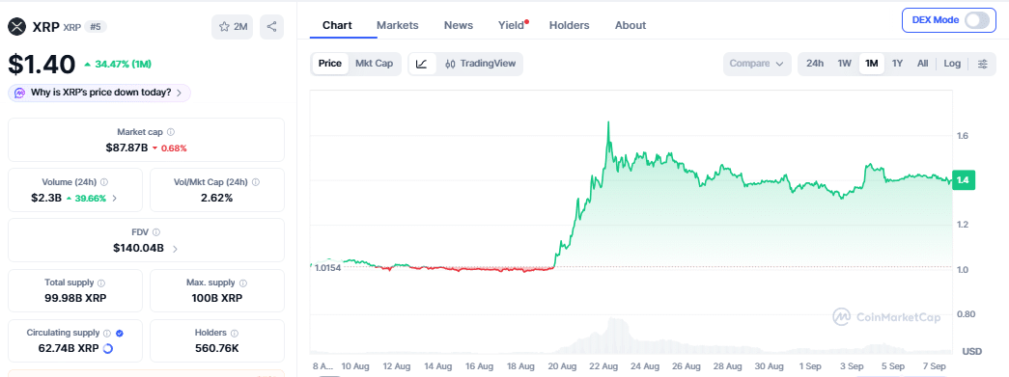Click the info icon beside Volume (24h)

point(104,182)
